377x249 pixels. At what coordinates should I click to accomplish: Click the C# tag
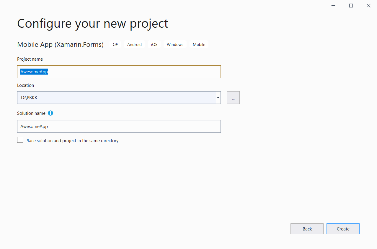[x=115, y=44]
